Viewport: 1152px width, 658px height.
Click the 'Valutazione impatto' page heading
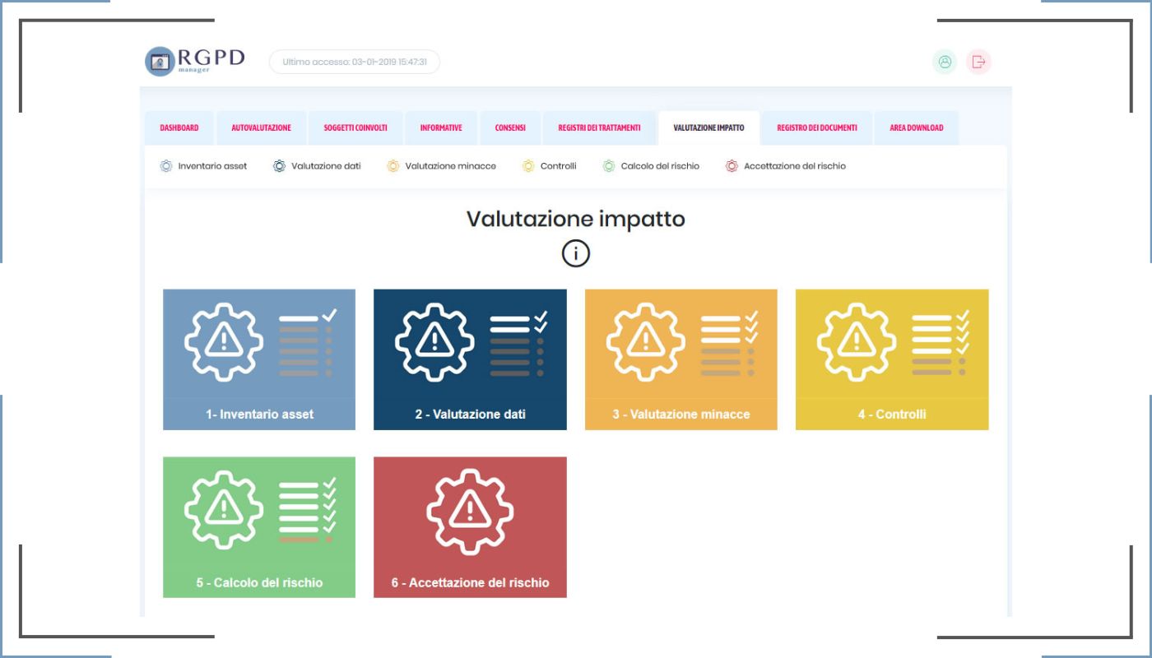click(x=576, y=219)
